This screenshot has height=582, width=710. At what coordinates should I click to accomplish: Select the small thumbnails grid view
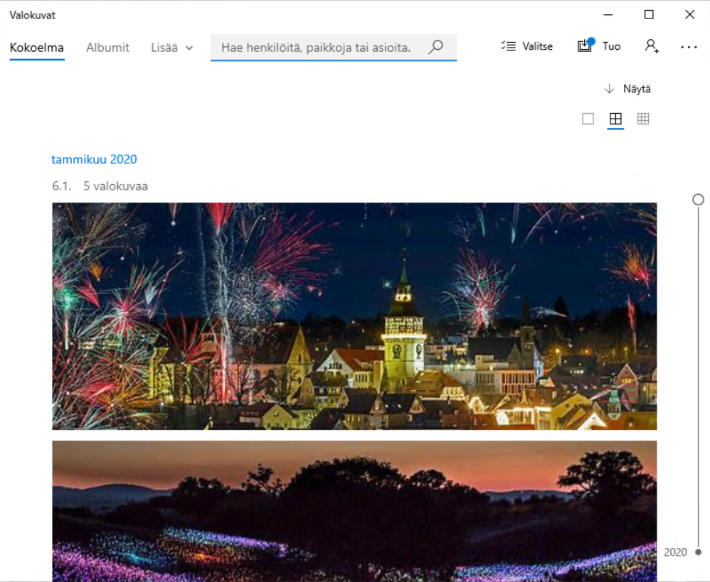point(643,119)
